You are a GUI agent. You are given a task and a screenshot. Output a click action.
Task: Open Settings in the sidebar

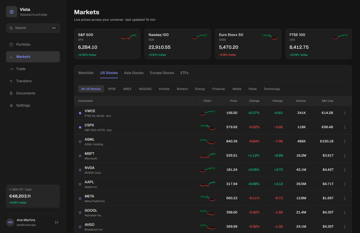[33, 105]
